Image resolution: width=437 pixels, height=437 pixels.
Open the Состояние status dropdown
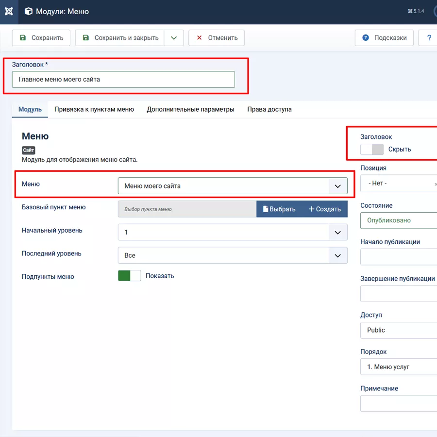[x=398, y=220]
